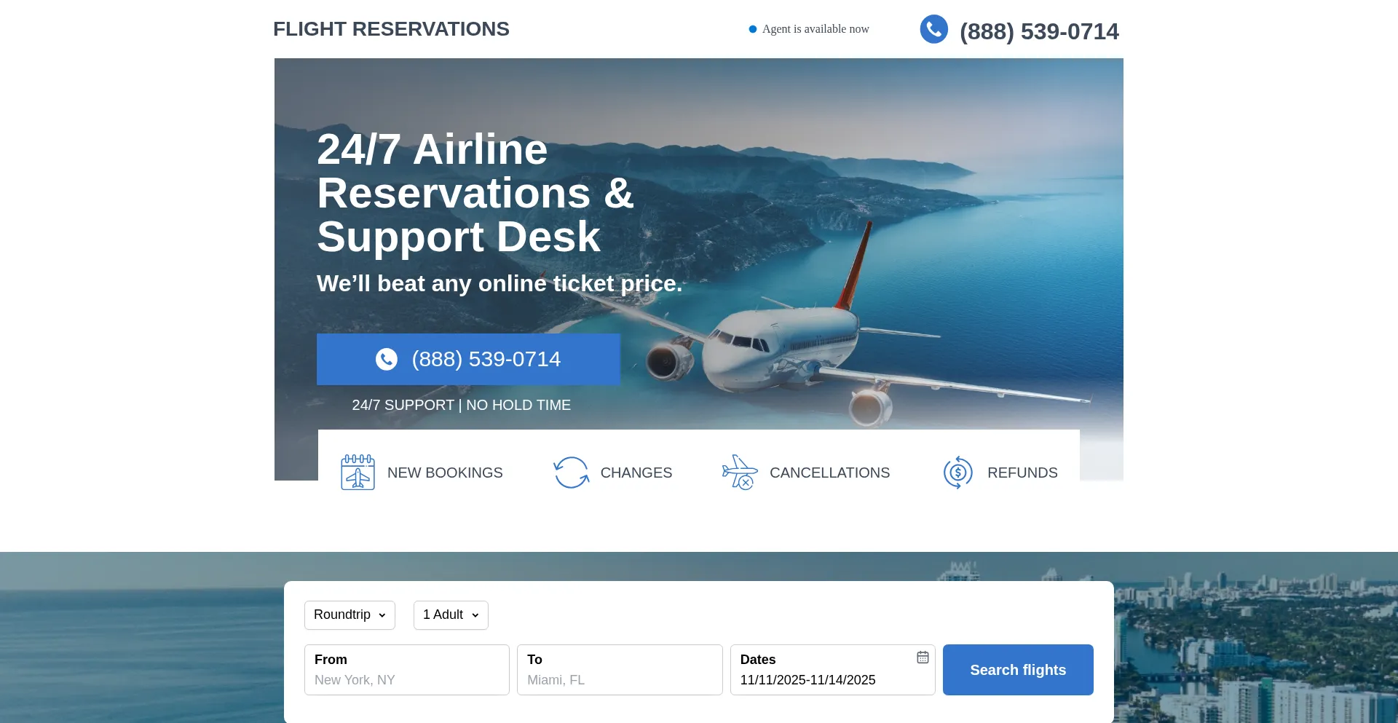1398x723 pixels.
Task: Open the Roundtrip trip type dropdown
Action: (349, 615)
